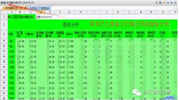The height and width of the screenshot is (100, 179).
Task: Click the 10日 date cell
Action: pos(11,52)
